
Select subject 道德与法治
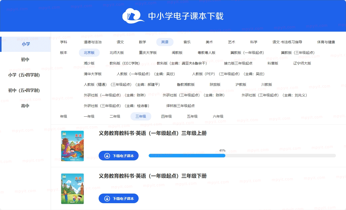(93, 42)
